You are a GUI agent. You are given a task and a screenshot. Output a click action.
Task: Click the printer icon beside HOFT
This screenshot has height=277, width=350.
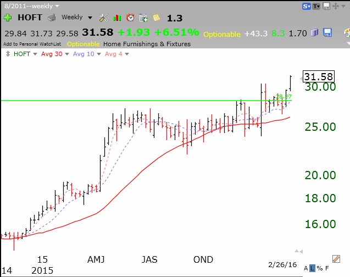(x=52, y=18)
